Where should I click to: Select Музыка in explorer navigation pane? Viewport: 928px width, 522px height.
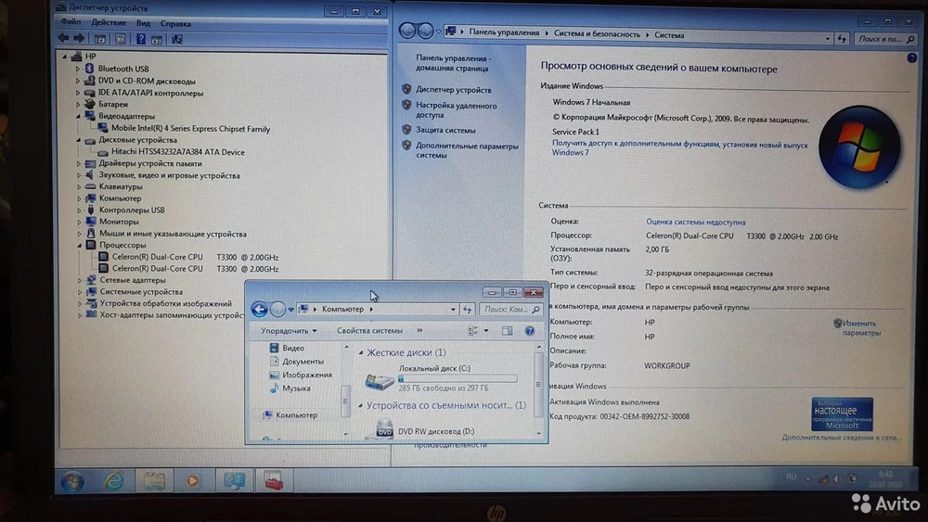point(296,388)
